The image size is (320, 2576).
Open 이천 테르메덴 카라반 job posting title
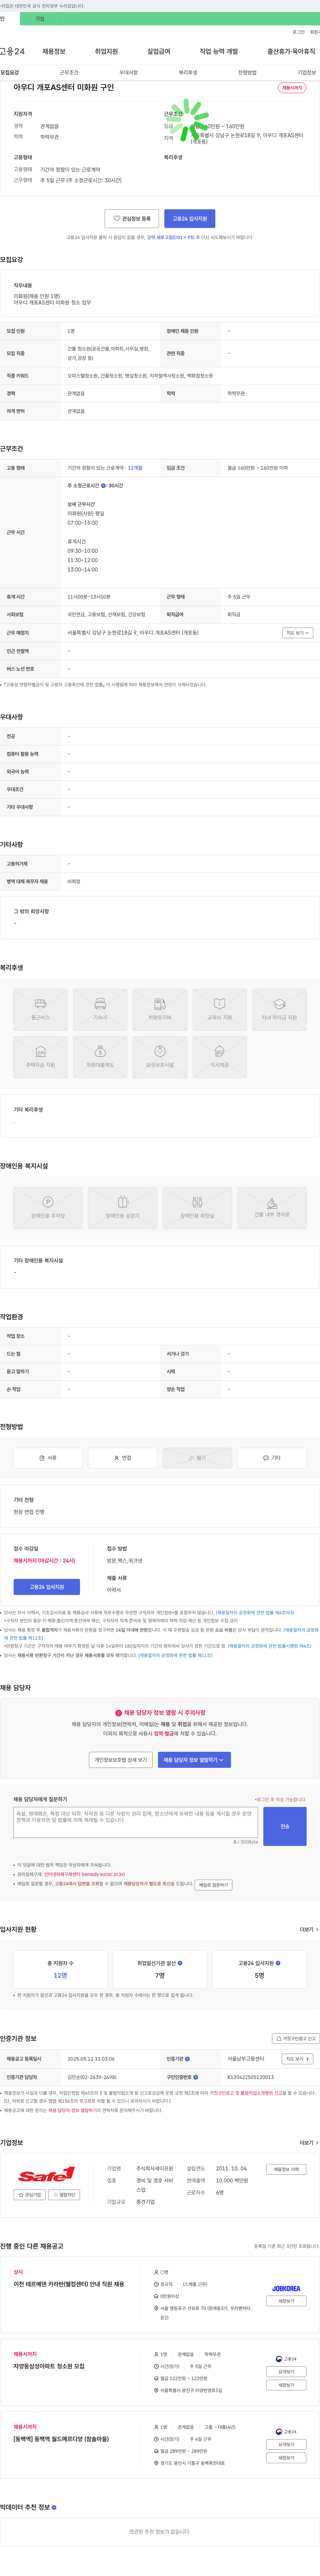click(69, 2284)
